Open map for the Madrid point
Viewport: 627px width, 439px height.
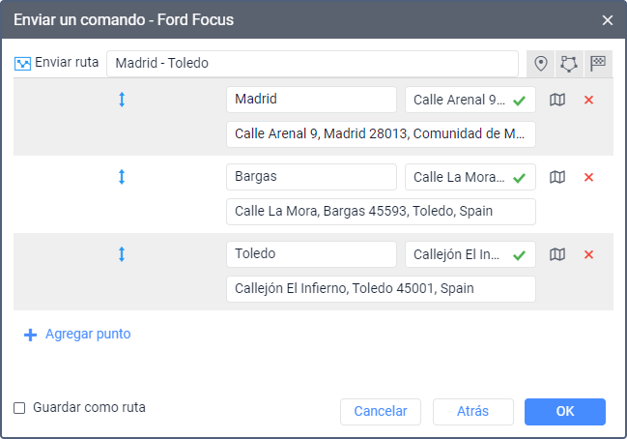click(x=557, y=100)
